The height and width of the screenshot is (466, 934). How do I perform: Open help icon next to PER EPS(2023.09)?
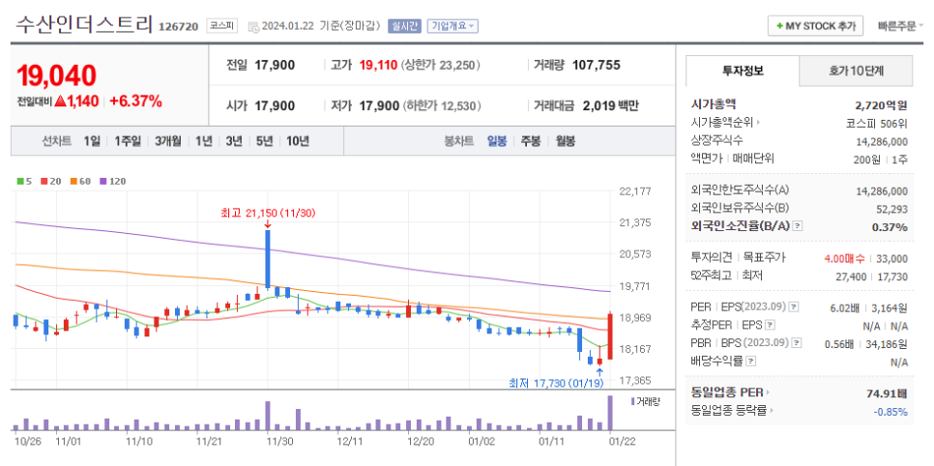coord(794,306)
